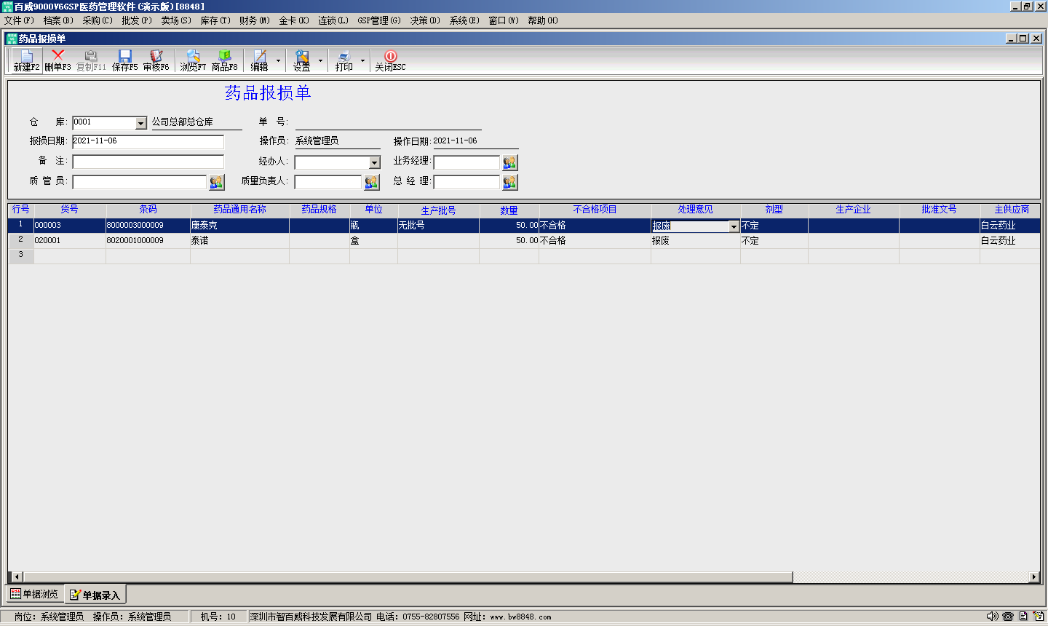Click the lookup icon beside 质管员 field
Screen dimensions: 1048x626
[x=216, y=182]
